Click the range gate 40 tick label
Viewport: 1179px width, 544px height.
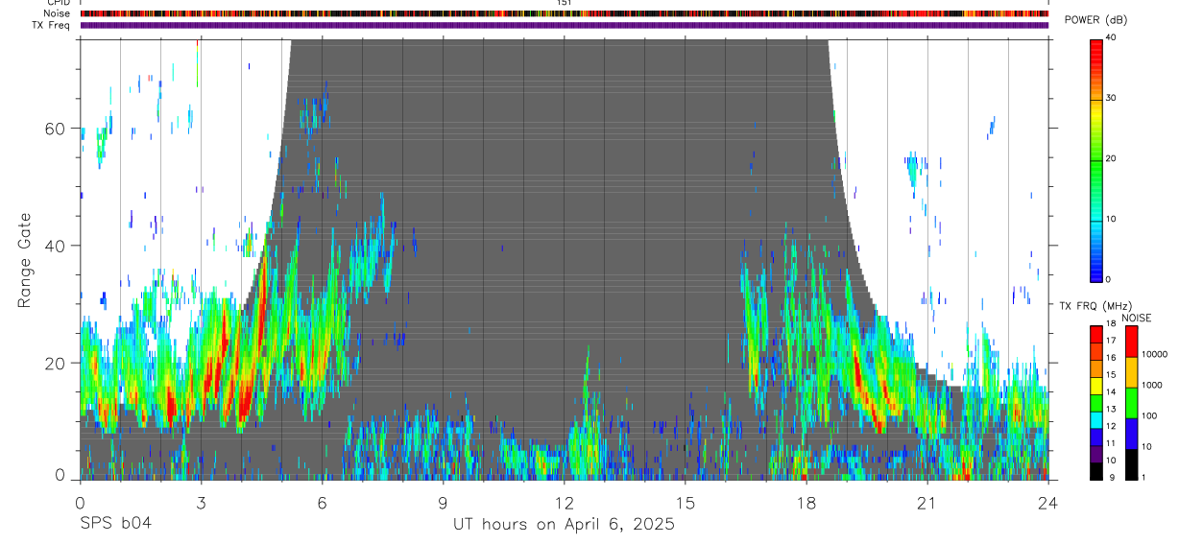(60, 246)
